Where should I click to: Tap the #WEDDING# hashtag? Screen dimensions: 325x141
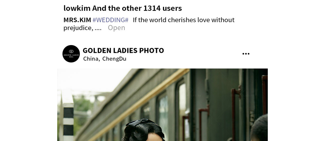[x=110, y=20]
